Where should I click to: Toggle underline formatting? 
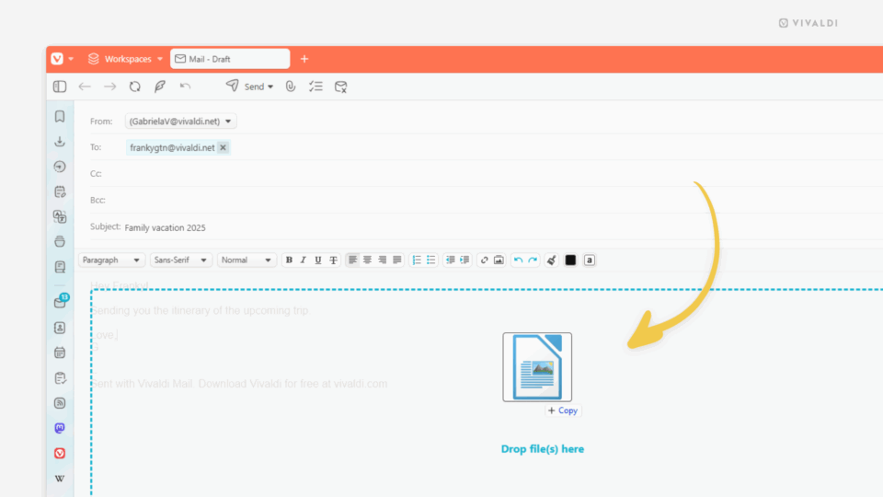[x=318, y=260]
